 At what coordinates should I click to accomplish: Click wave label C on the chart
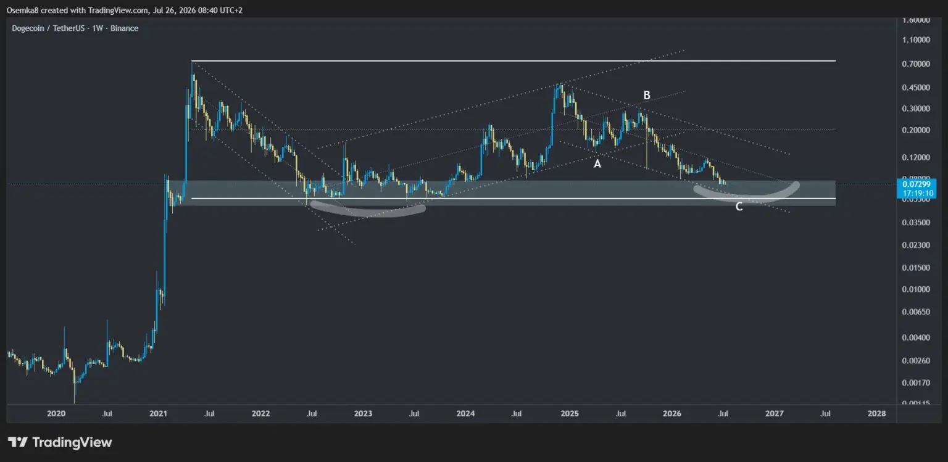pos(739,207)
